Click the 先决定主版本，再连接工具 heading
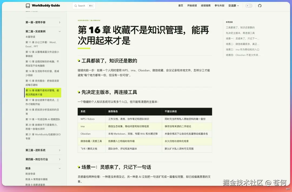This screenshot has width=292, height=192. point(109,92)
